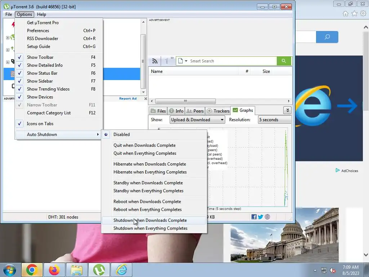This screenshot has width=369, height=277.
Task: Open the File menu
Action: tap(9, 14)
